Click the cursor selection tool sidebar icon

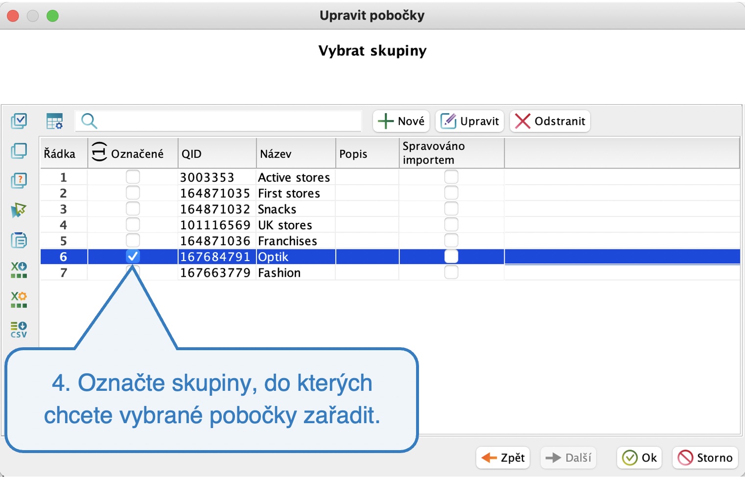click(x=19, y=211)
